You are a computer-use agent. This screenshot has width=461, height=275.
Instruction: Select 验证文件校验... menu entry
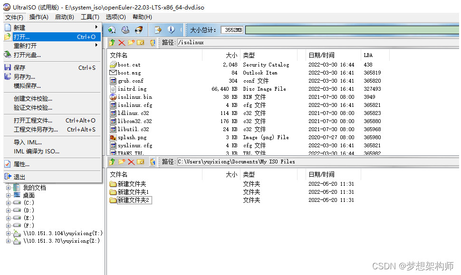[x=52, y=108]
